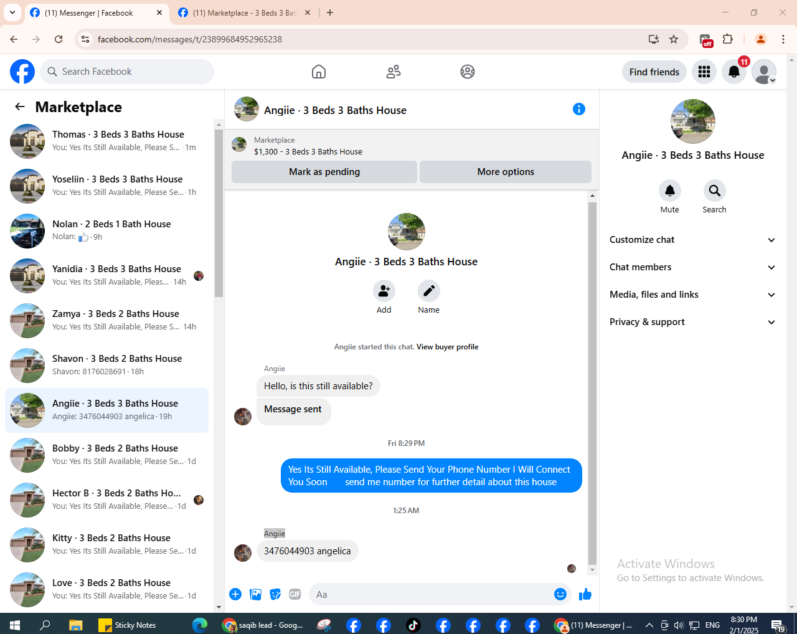The image size is (797, 634).
Task: Edit the chat Name pencil icon
Action: point(429,291)
